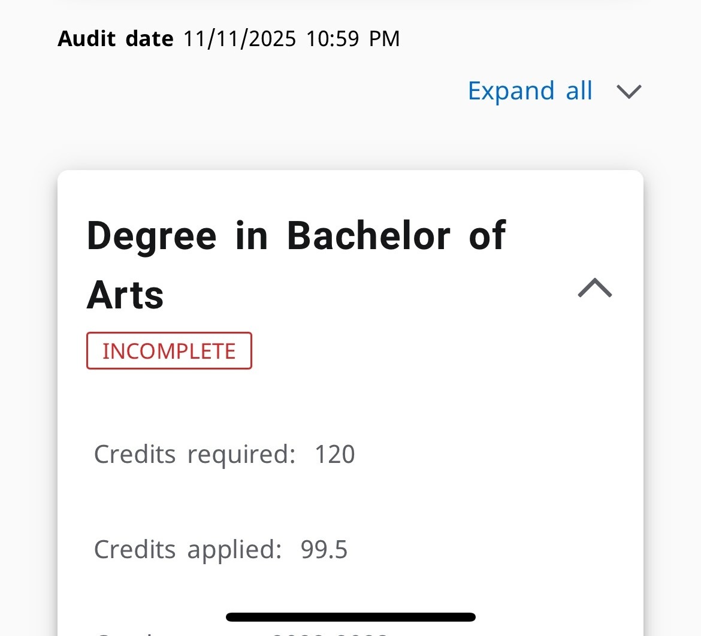The height and width of the screenshot is (636, 701).
Task: Click the red INCOMPLETE status badge
Action: coord(169,351)
